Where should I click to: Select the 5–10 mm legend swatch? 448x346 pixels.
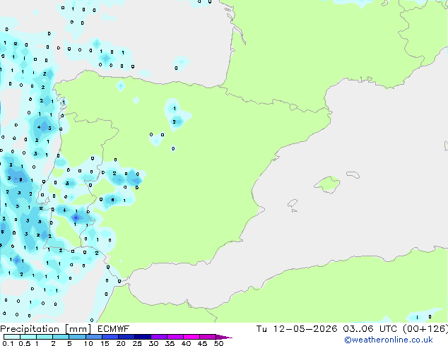click(77, 337)
